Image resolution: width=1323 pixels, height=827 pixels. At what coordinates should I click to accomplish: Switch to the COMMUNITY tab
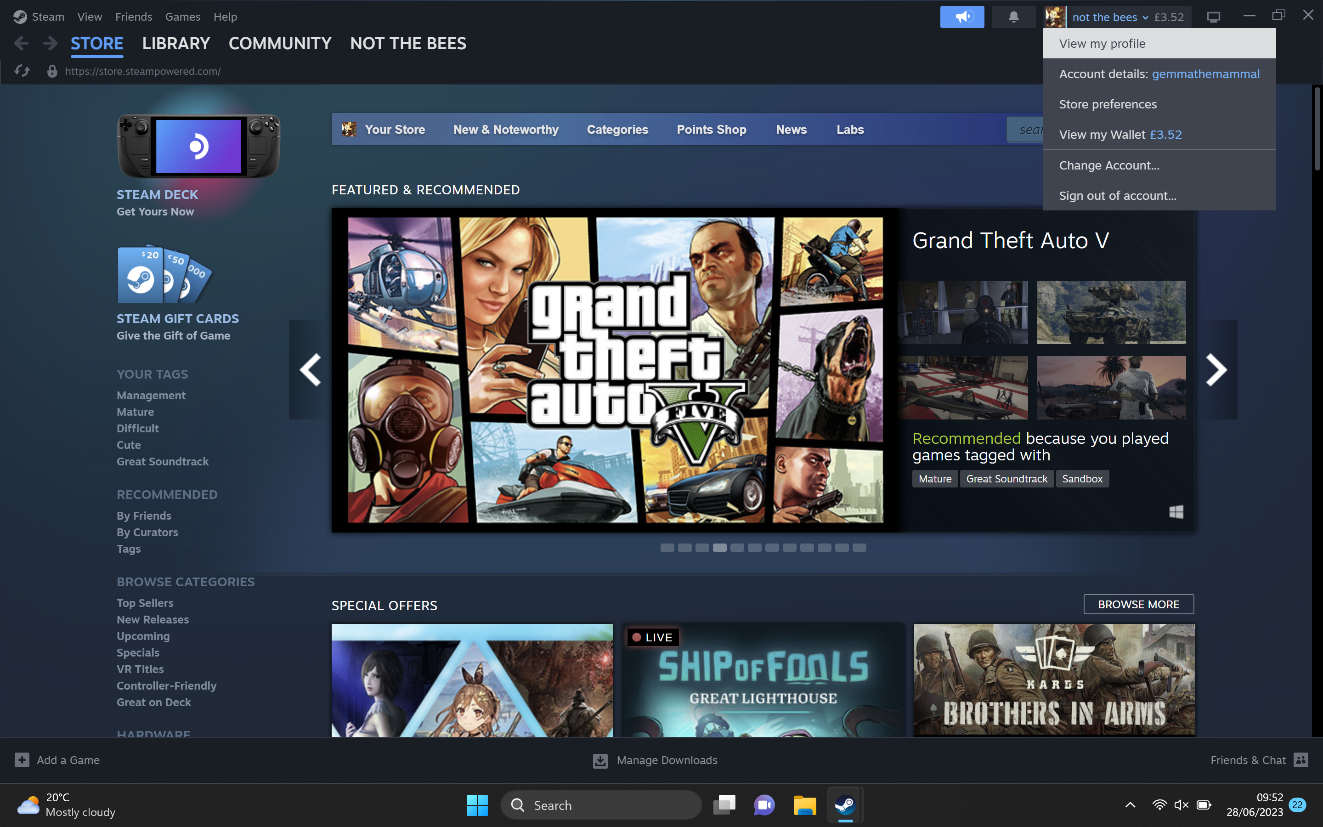[280, 43]
